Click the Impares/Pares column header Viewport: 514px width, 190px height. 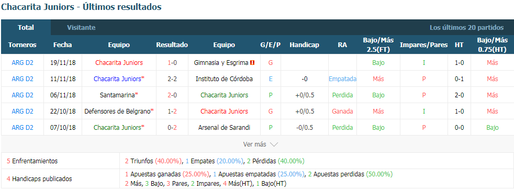pyautogui.click(x=423, y=45)
